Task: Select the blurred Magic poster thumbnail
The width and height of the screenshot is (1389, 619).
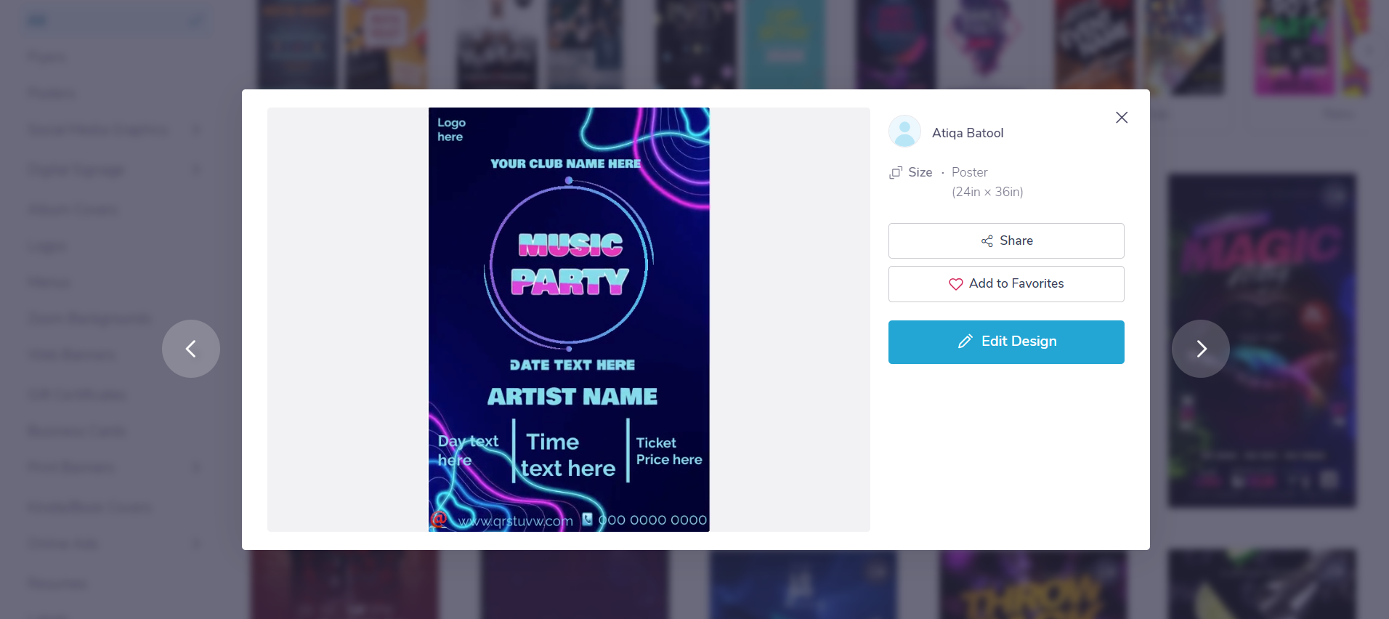Action: click(x=1262, y=340)
